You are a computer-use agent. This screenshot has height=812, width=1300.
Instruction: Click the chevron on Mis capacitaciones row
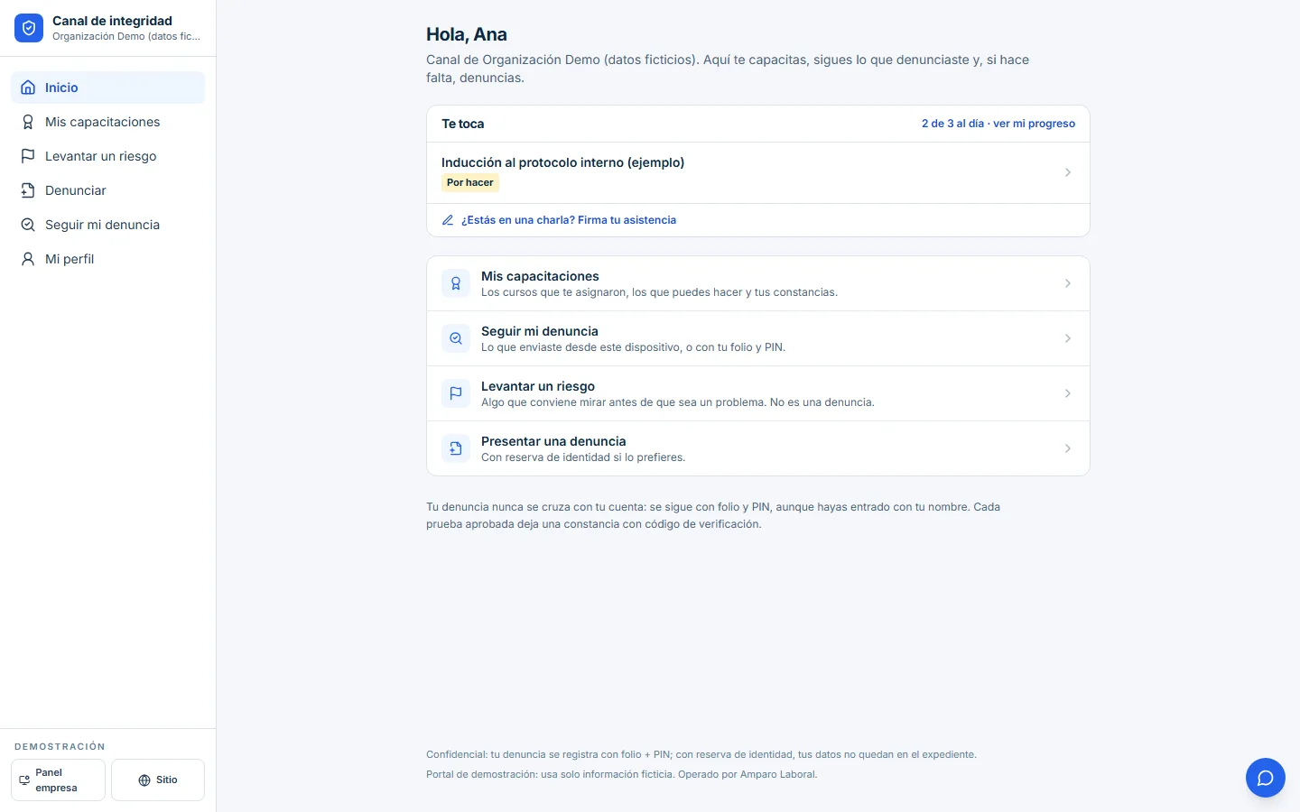pos(1068,283)
